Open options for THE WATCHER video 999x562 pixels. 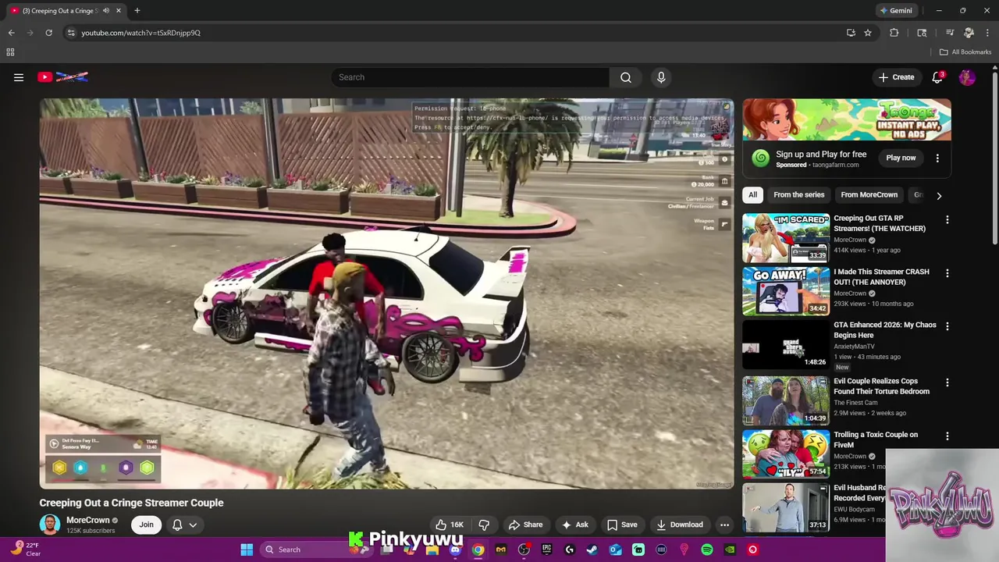(947, 220)
